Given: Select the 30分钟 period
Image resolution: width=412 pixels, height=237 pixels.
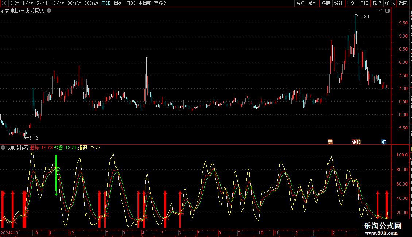Looking at the screenshot, I should [x=74, y=3].
